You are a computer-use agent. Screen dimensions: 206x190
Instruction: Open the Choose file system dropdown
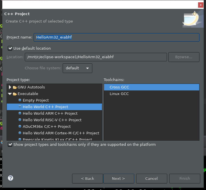point(77,68)
